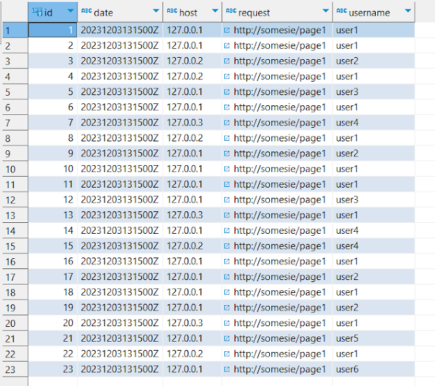
Task: Open the username column dropdown arrow
Action: point(407,12)
